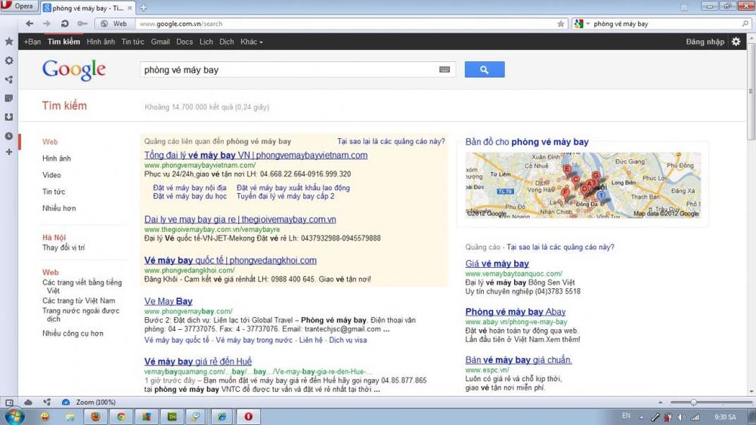Click Thay đổi vị trí link
Image resolution: width=756 pixels, height=425 pixels.
[x=64, y=248]
